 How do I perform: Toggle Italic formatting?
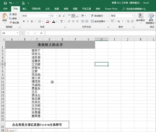pyautogui.click(x=28, y=21)
